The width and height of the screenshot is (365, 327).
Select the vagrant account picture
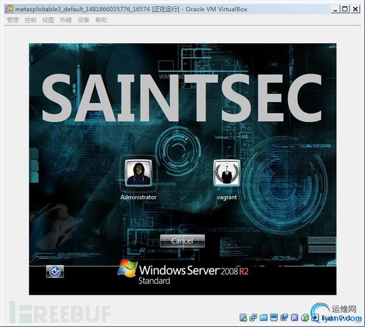click(x=227, y=173)
